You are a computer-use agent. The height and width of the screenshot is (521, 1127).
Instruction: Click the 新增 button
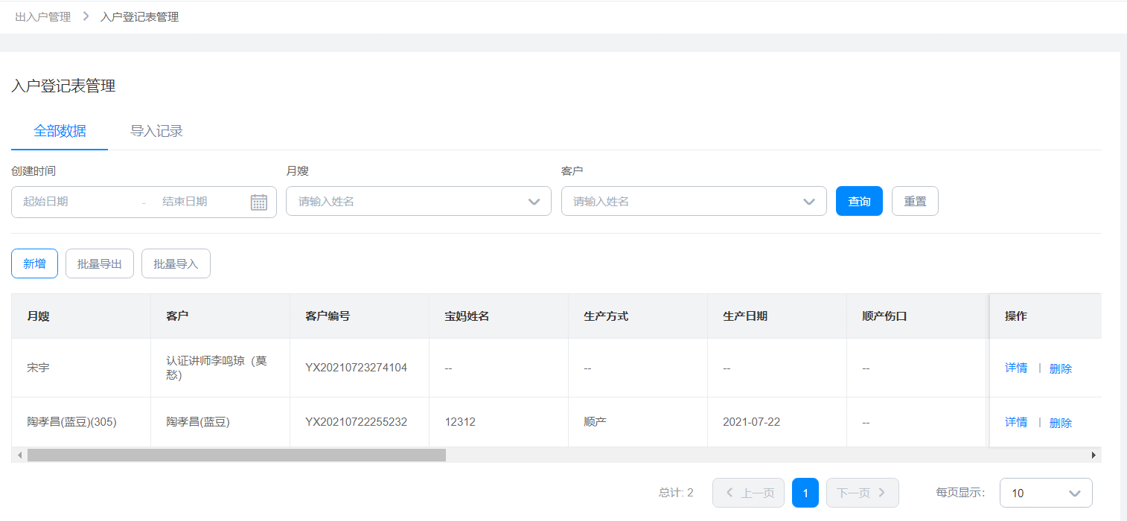click(34, 263)
